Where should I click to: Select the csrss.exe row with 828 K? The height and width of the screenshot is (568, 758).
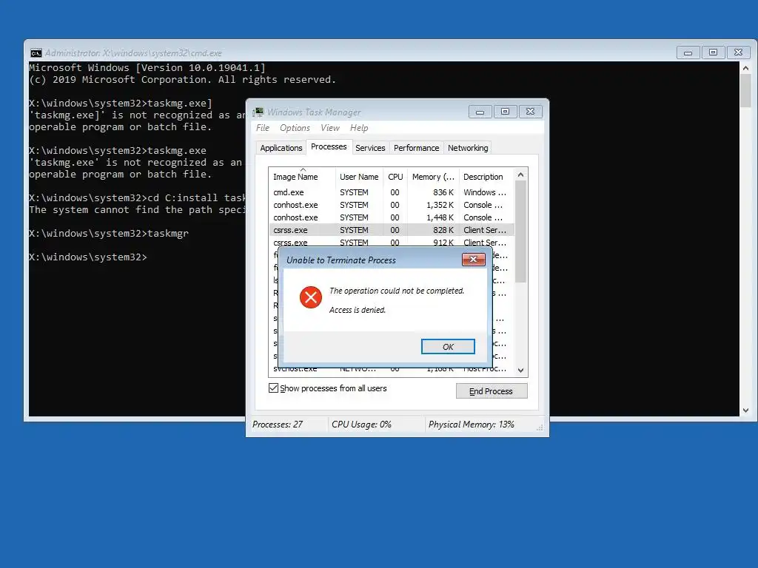(x=392, y=230)
